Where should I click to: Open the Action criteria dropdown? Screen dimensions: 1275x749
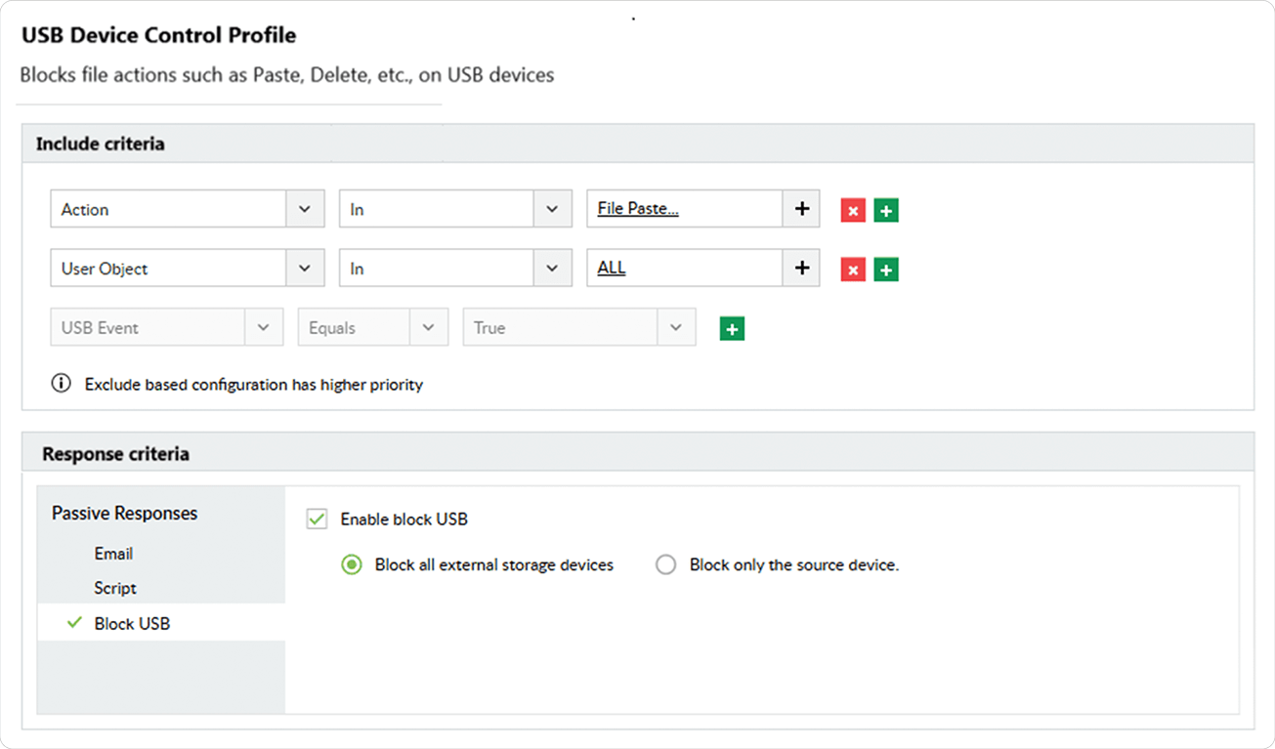click(304, 209)
